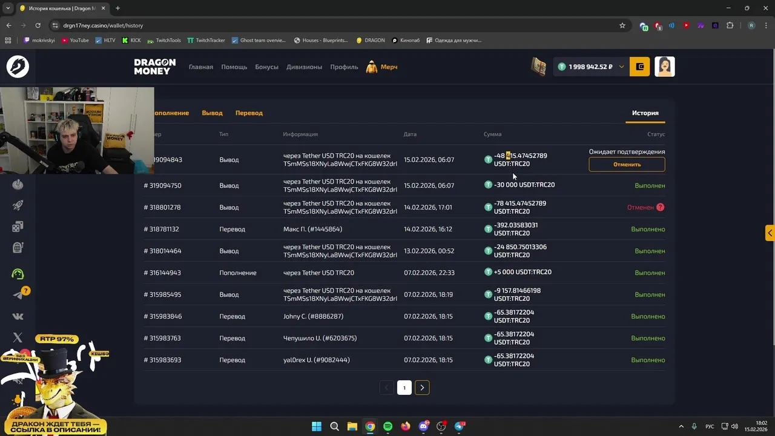
Task: Click the -30 000 USDT:TRC20 amount
Action: (x=524, y=185)
